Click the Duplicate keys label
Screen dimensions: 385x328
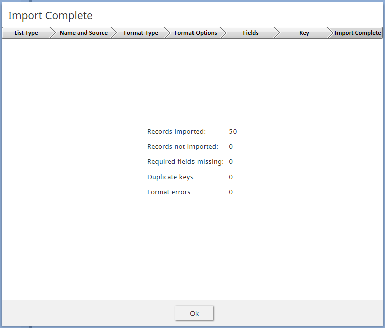pos(171,177)
